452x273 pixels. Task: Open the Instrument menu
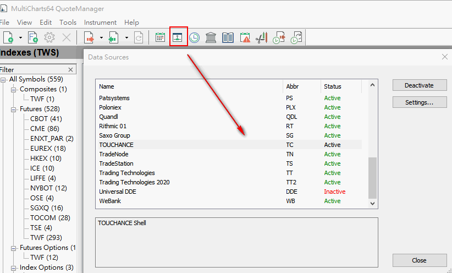[x=100, y=22]
